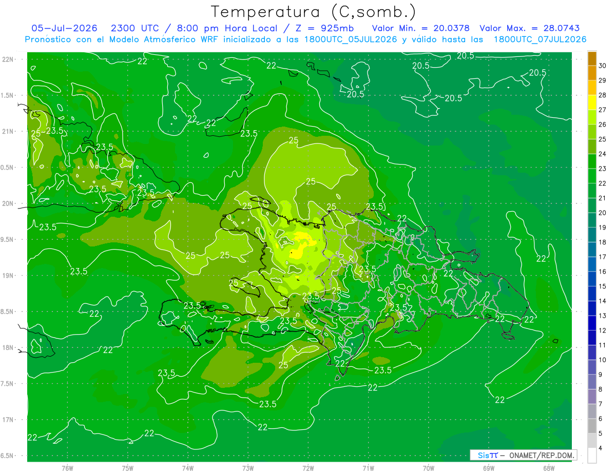
Task: Click the legend value "16"
Action: click(x=603, y=272)
